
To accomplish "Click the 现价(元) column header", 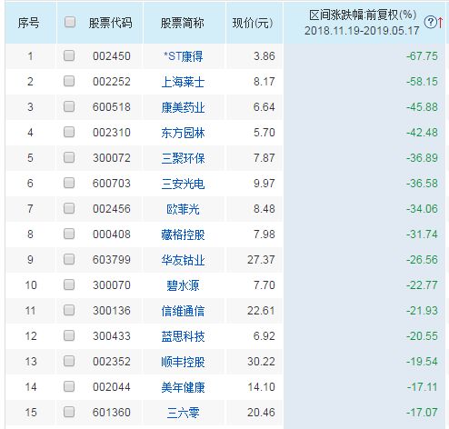I will 253,23.
